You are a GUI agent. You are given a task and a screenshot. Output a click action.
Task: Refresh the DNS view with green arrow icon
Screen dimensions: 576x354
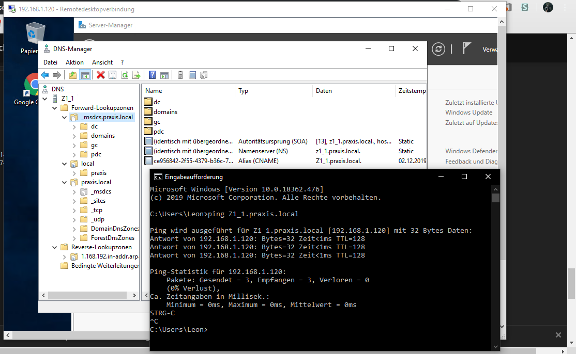click(125, 75)
